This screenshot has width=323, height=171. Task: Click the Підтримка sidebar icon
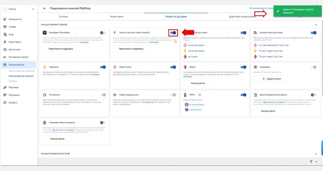[x=5, y=95]
